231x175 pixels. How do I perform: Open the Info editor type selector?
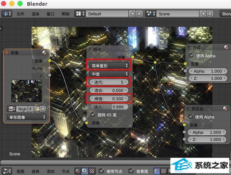pos(7,14)
